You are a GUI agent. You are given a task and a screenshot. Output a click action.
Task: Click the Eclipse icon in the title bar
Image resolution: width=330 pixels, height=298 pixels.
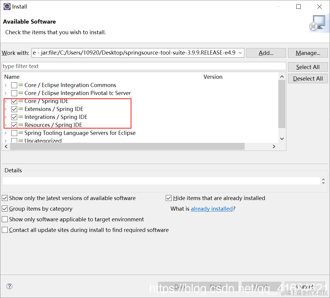(x=7, y=6)
